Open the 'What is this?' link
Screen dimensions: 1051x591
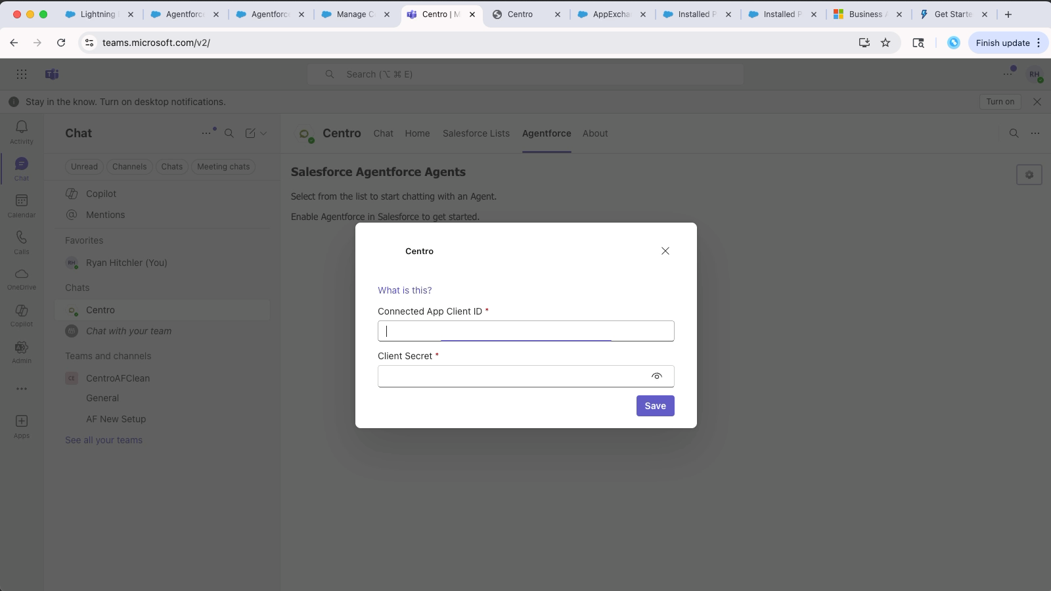405,290
